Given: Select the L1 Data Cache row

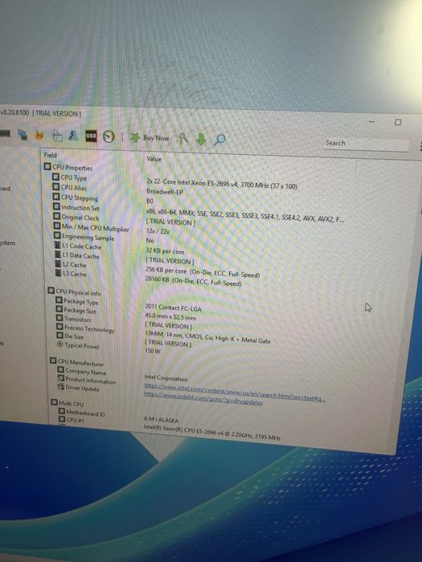Looking at the screenshot, I should [77, 255].
